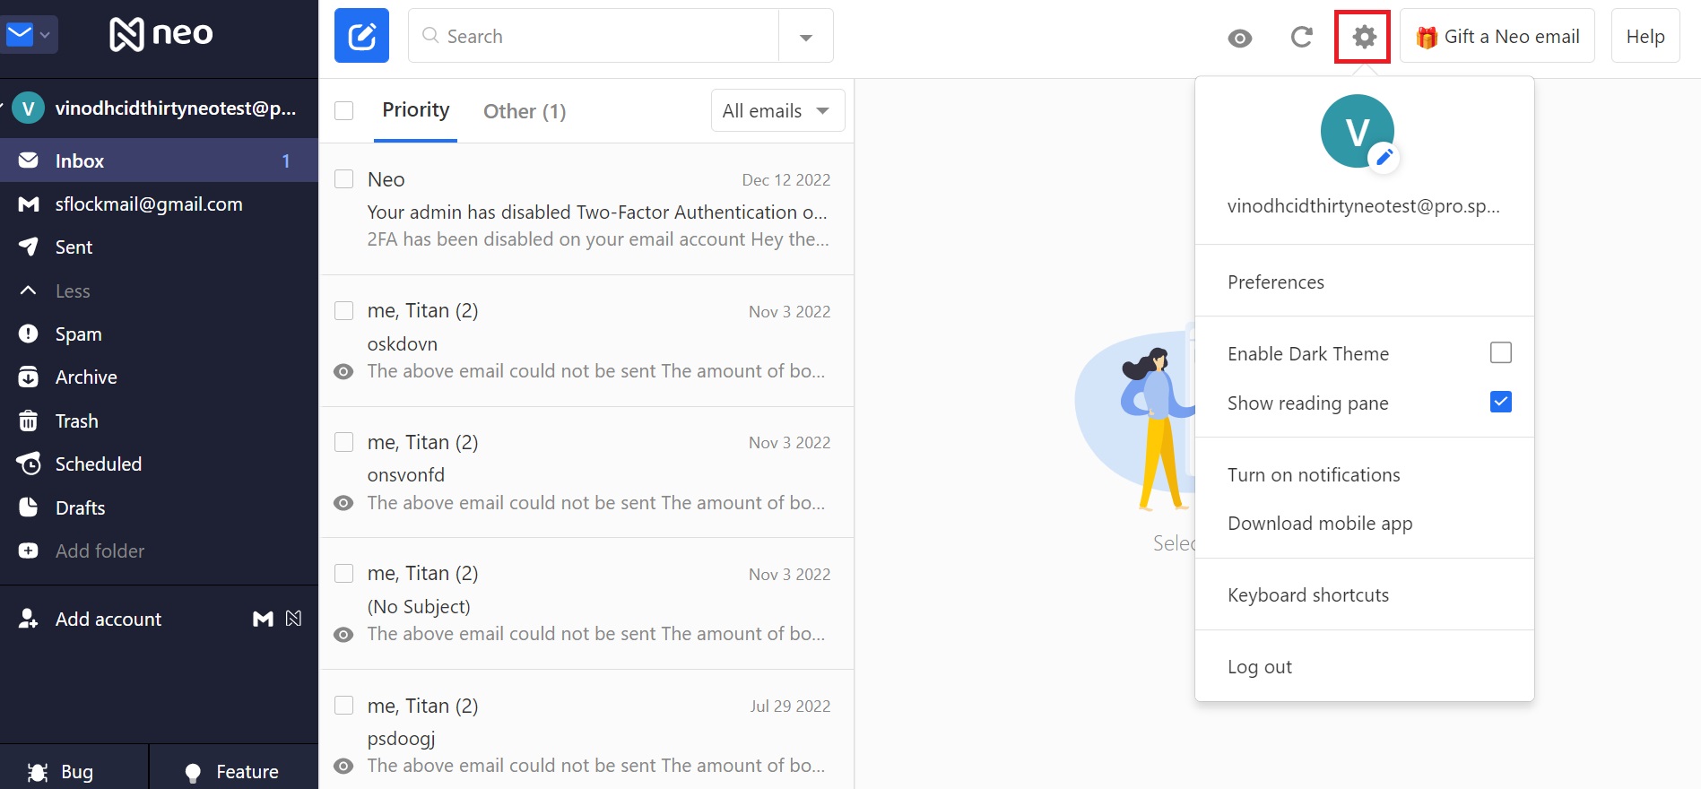Click the Neo icon next to Add account

293,619
